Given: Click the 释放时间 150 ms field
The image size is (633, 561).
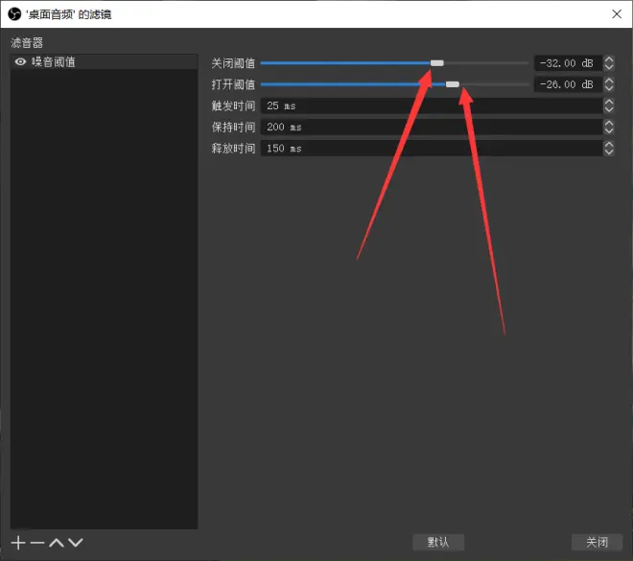Looking at the screenshot, I should (432, 149).
